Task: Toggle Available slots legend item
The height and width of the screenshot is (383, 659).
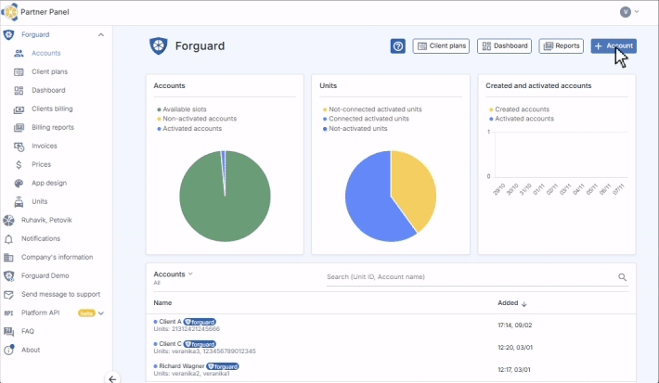Action: point(182,109)
